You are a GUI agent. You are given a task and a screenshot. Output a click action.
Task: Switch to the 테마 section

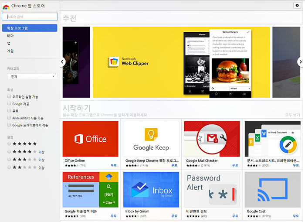pos(10,36)
